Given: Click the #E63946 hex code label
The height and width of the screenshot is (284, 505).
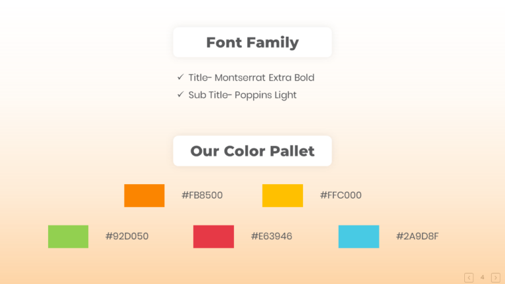Looking at the screenshot, I should tap(272, 237).
